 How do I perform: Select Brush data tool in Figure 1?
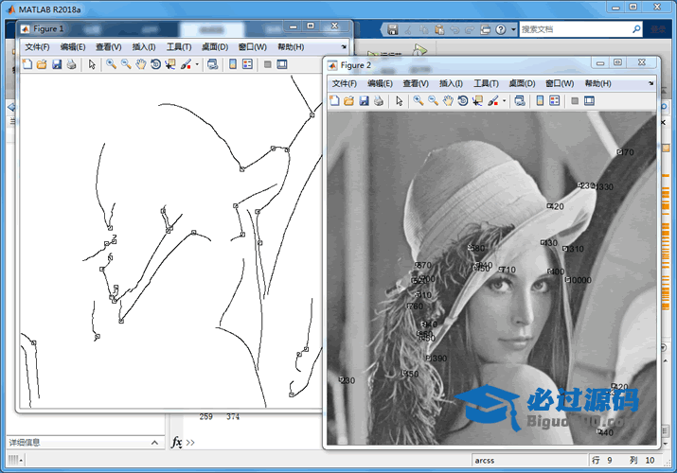click(x=187, y=64)
